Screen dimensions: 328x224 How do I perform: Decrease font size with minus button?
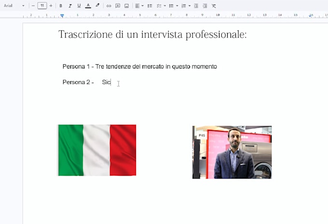[x=33, y=6]
